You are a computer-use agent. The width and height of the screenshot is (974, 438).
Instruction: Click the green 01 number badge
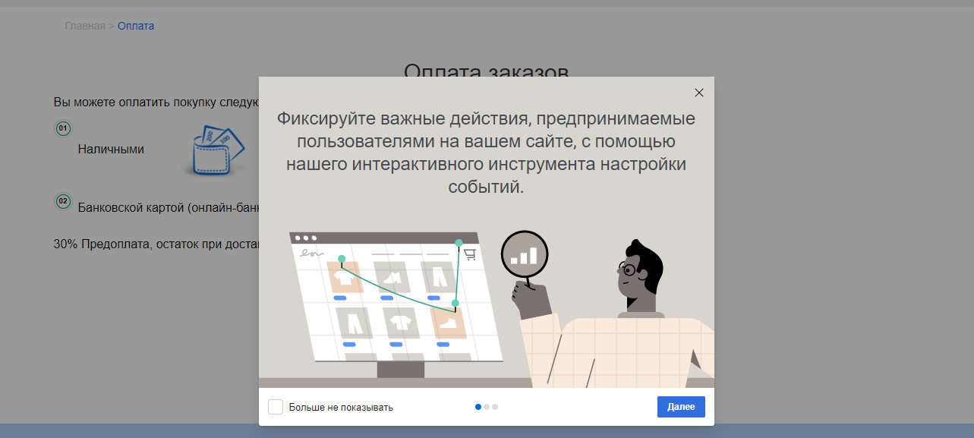click(64, 129)
